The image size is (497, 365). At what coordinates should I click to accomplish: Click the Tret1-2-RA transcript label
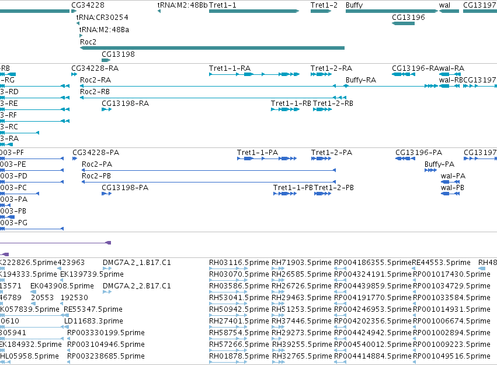331,68
